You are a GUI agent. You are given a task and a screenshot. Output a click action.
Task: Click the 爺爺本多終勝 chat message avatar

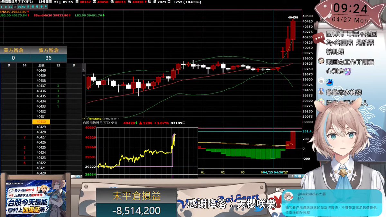pyautogui.click(x=321, y=91)
